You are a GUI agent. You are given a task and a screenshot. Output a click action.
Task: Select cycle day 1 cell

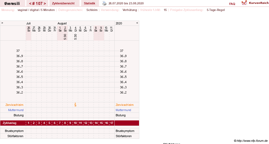click(x=29, y=123)
